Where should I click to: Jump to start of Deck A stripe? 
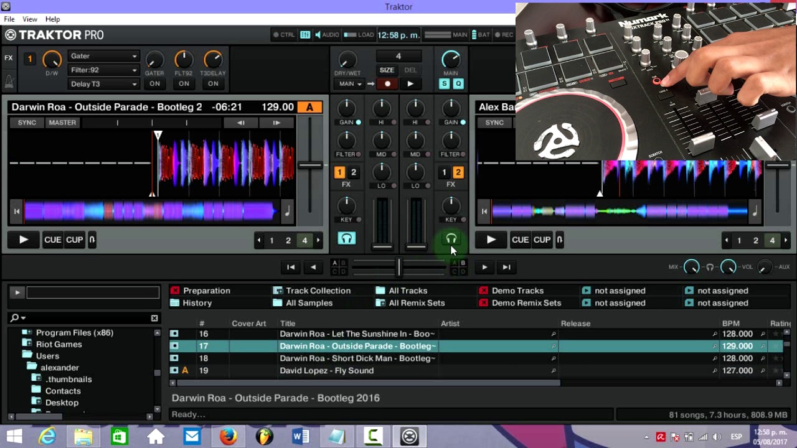coord(17,212)
